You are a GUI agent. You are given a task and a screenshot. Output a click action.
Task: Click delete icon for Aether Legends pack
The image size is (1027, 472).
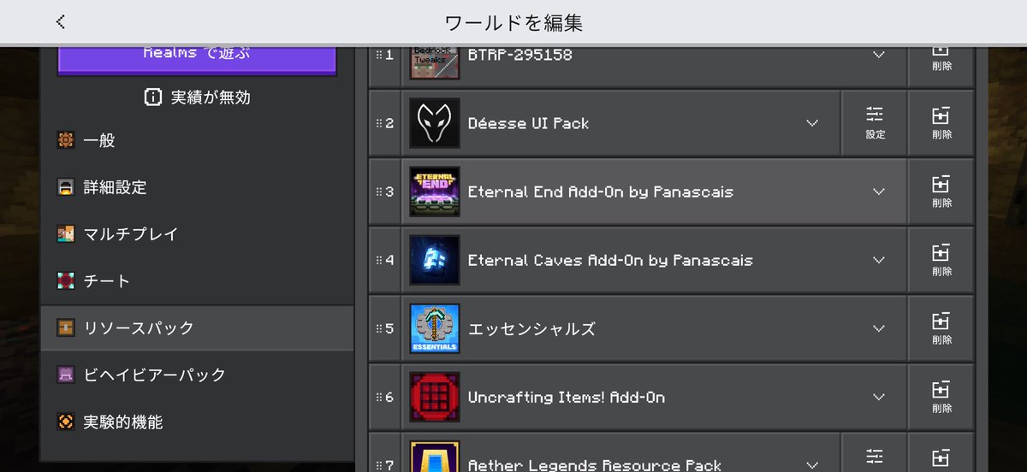click(941, 453)
